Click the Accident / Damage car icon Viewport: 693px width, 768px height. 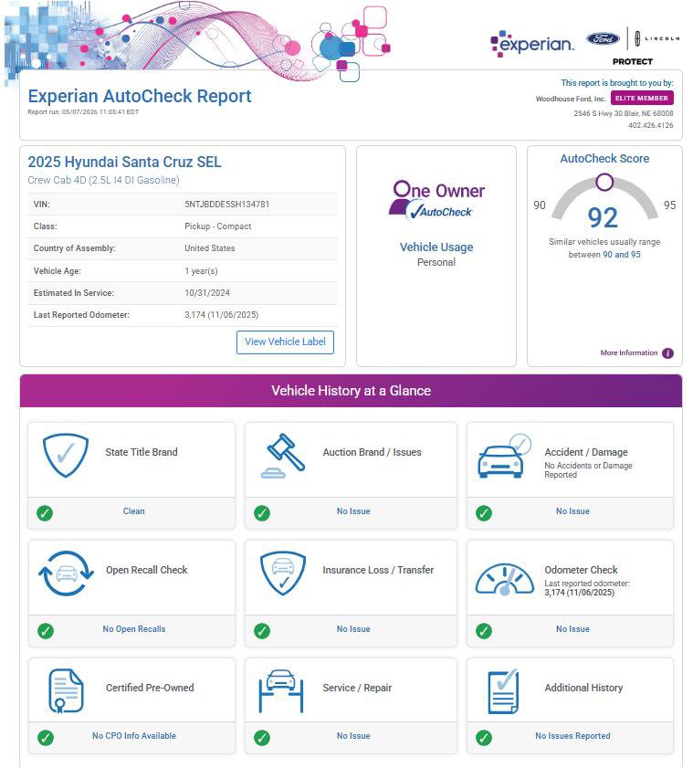tap(504, 456)
